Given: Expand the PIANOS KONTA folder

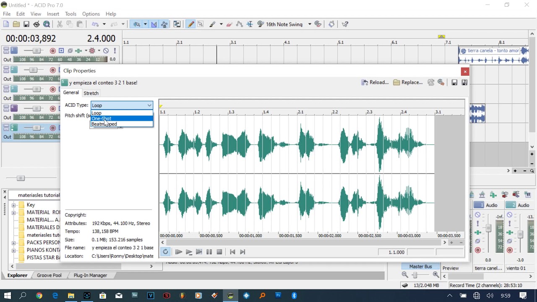Looking at the screenshot, I should pyautogui.click(x=13, y=250).
